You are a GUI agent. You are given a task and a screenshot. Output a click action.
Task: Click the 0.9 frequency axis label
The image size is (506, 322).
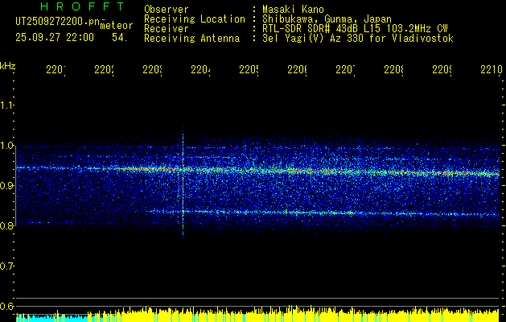[x=6, y=185]
